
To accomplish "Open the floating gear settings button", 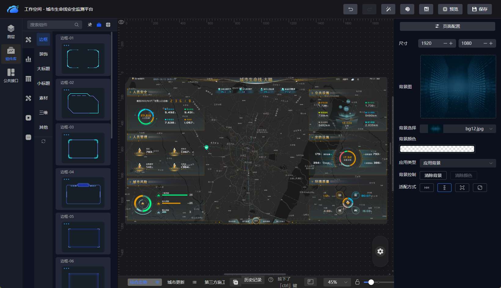I will [x=380, y=251].
